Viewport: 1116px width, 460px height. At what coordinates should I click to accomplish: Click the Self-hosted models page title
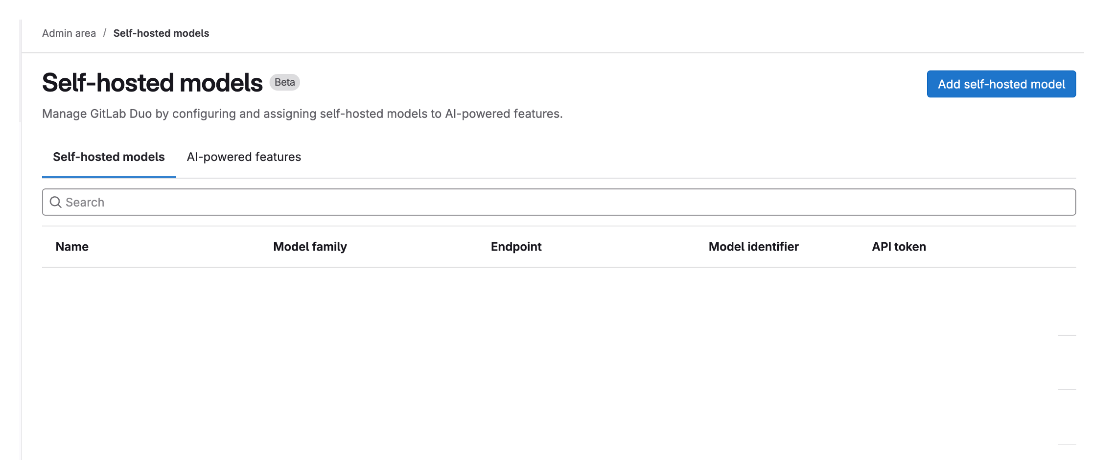click(x=152, y=81)
